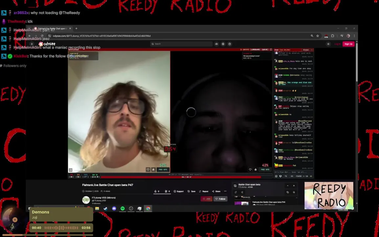The image size is (379, 237).
Task: Reload the page in Chrome
Action: coord(42,36)
